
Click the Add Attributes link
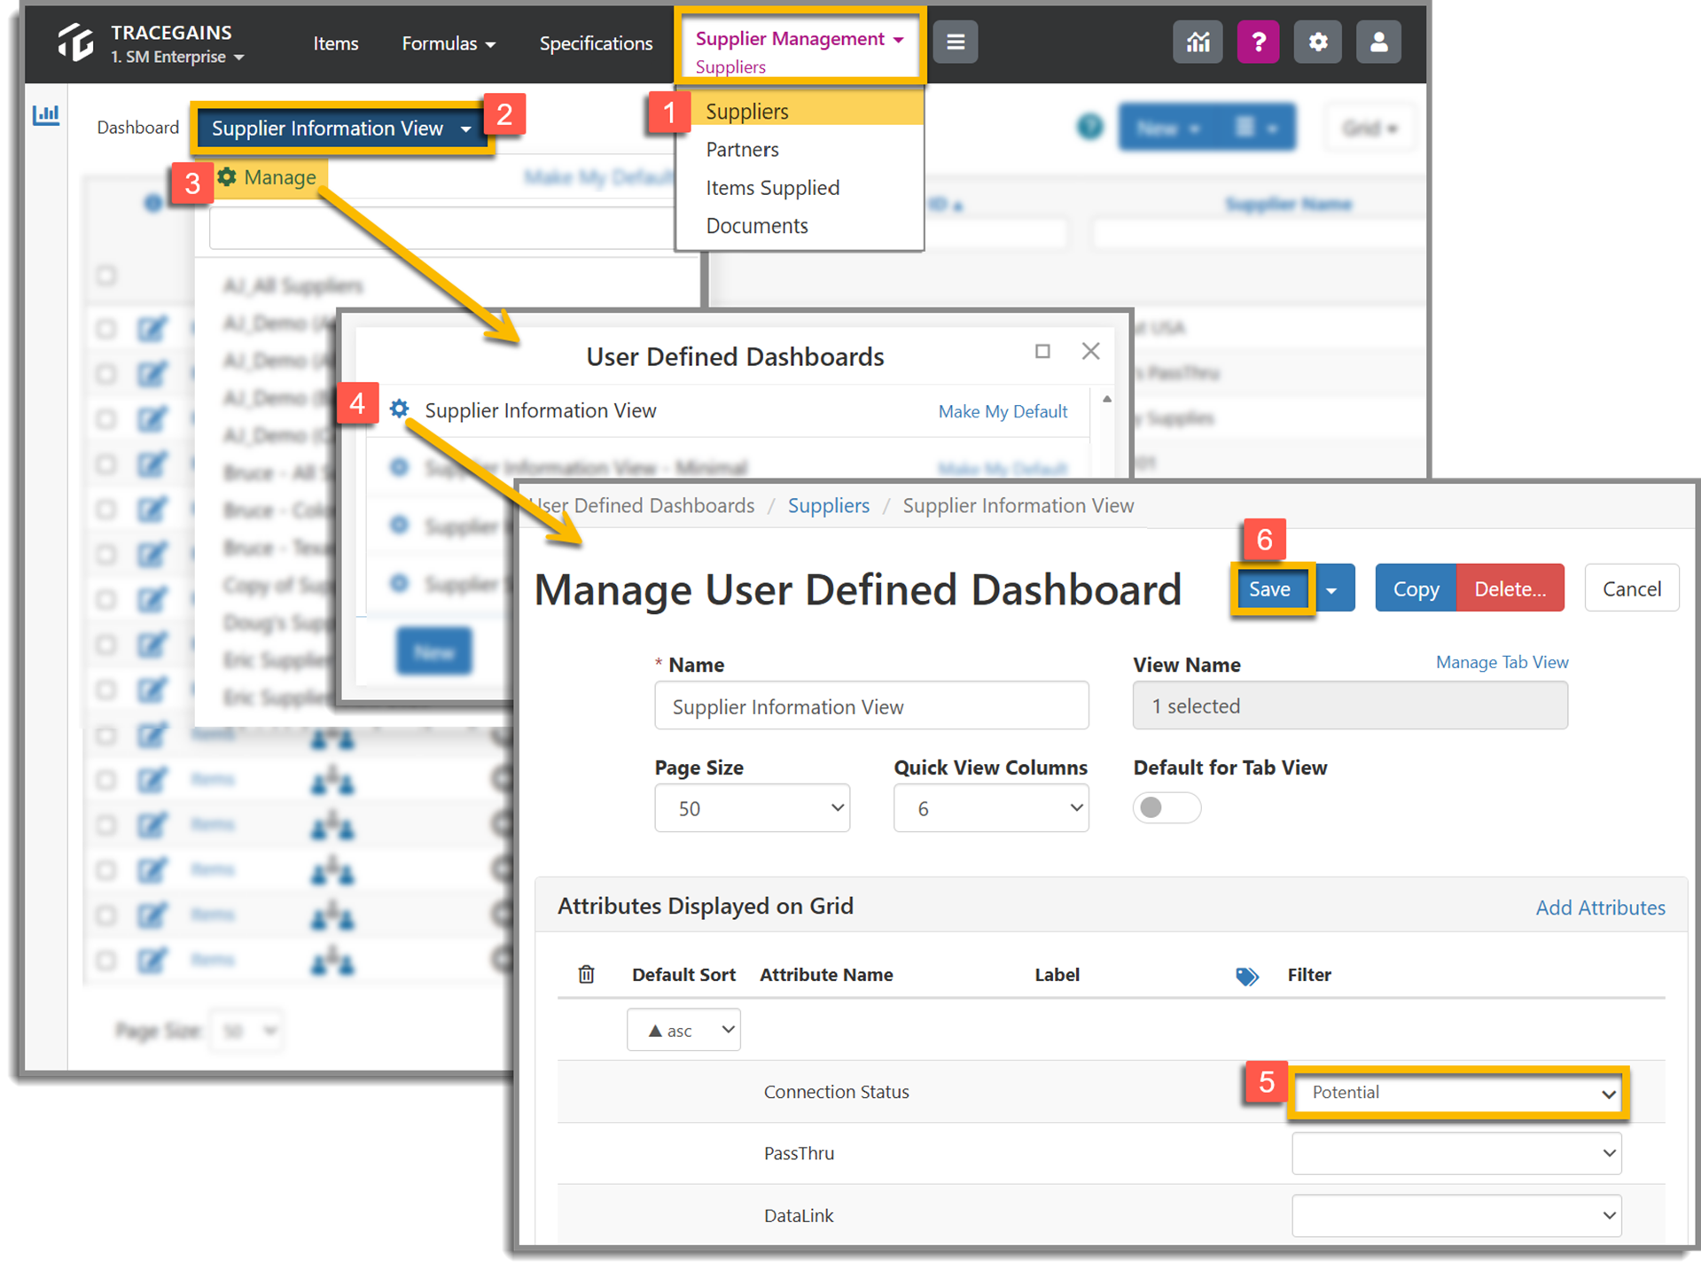pyautogui.click(x=1599, y=908)
